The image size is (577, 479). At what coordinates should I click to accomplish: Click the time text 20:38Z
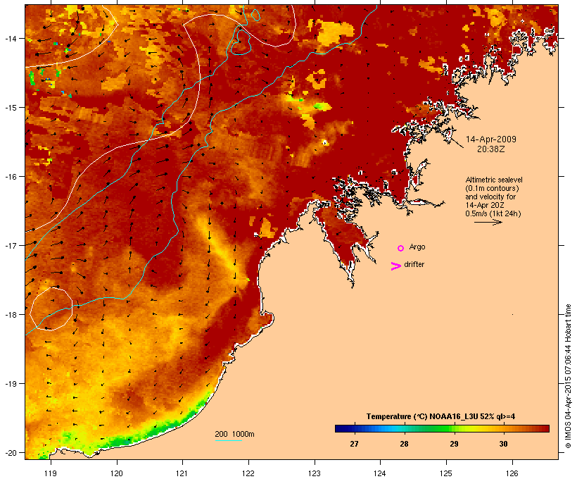pyautogui.click(x=491, y=149)
